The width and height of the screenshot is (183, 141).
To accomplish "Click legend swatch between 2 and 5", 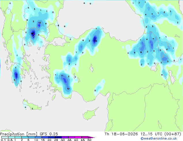I will point(25,137).
